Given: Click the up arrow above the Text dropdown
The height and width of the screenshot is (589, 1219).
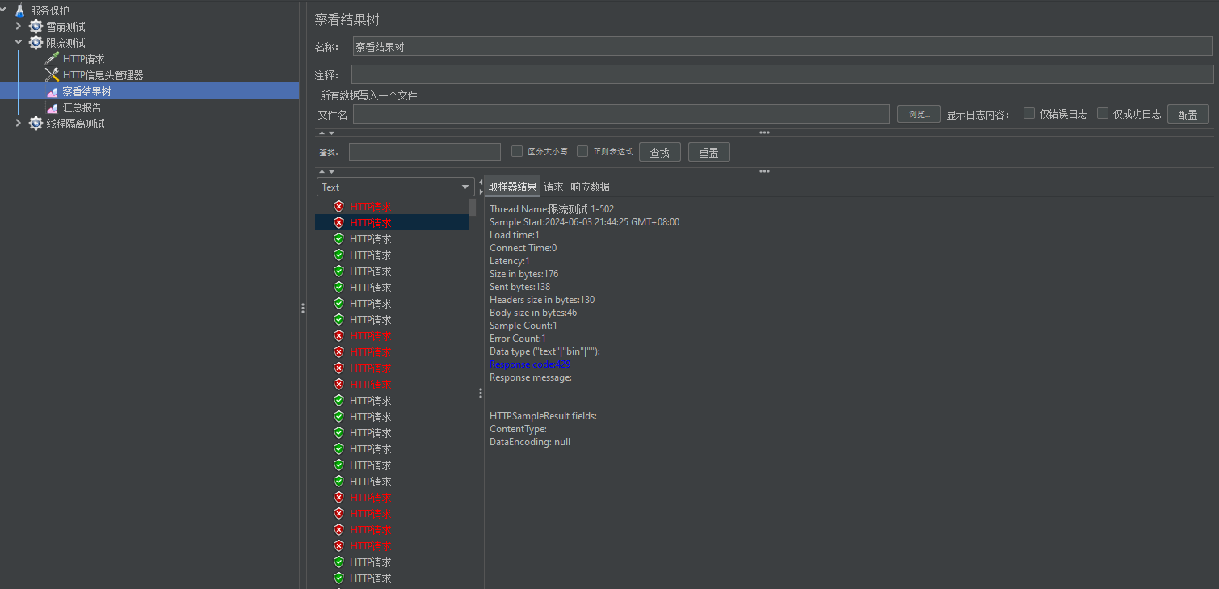Looking at the screenshot, I should 322,171.
